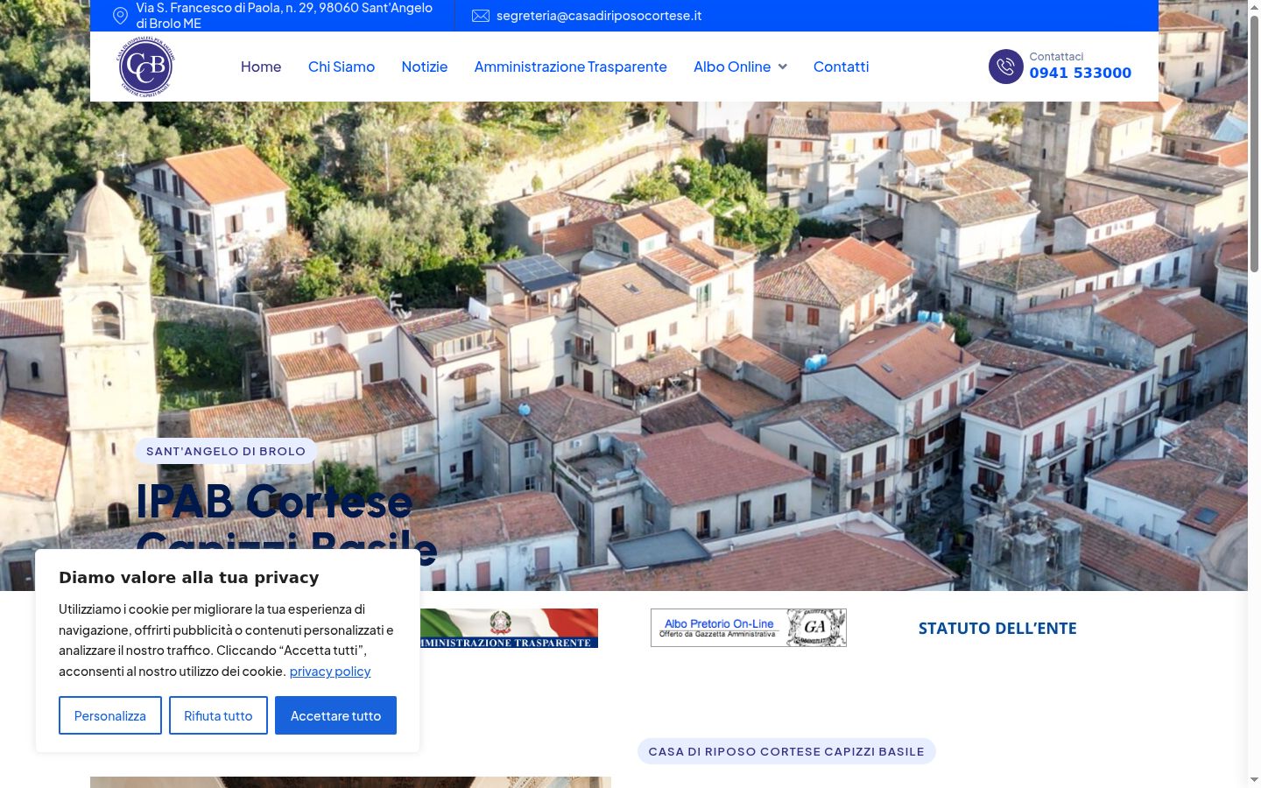Click the CCB circular site logo
The width and height of the screenshot is (1261, 788).
coord(146,67)
